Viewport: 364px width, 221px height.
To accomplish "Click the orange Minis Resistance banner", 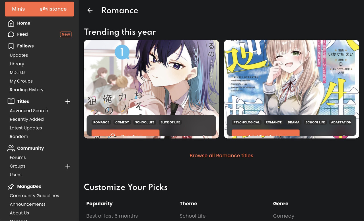I will 39,9.
